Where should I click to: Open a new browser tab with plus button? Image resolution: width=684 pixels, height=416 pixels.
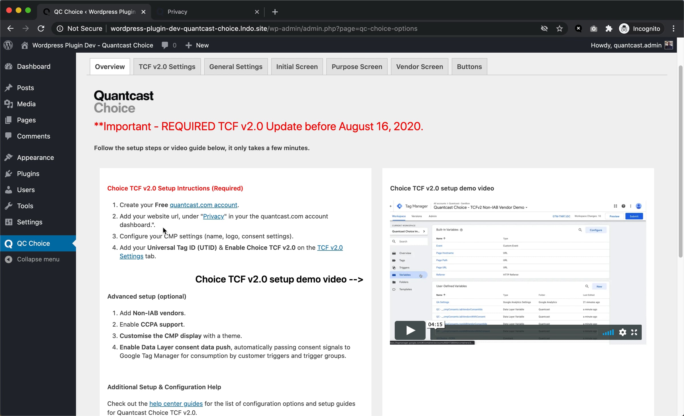[x=275, y=12]
